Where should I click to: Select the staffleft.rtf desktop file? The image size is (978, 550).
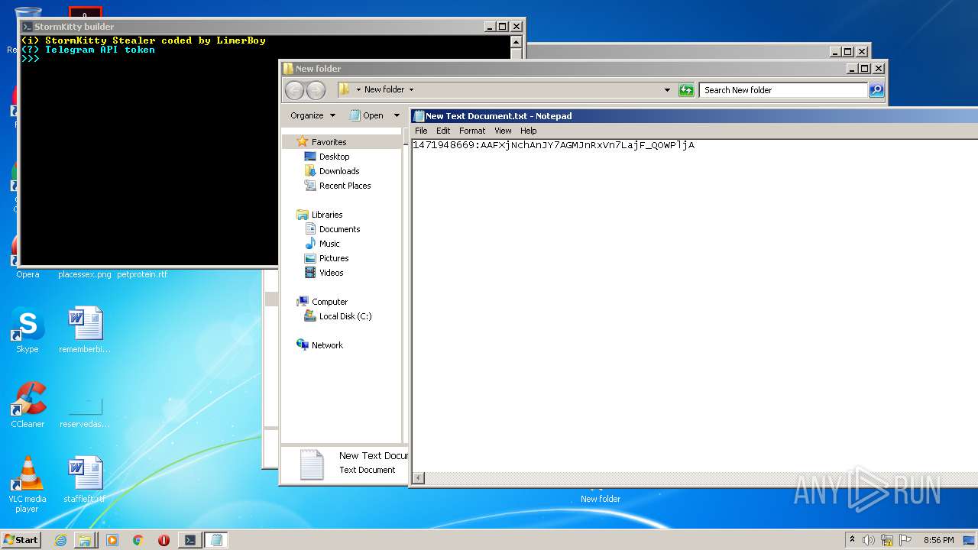(85, 480)
